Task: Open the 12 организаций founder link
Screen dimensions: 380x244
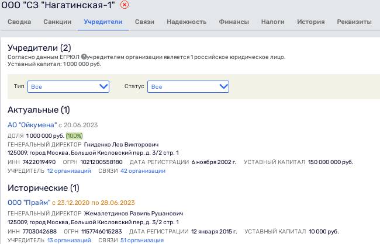Action: (x=69, y=171)
